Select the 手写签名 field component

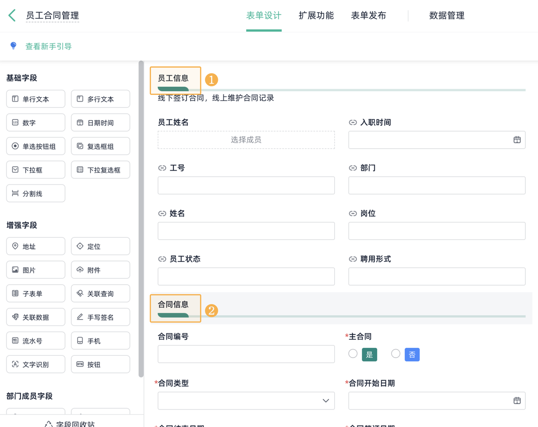(100, 317)
